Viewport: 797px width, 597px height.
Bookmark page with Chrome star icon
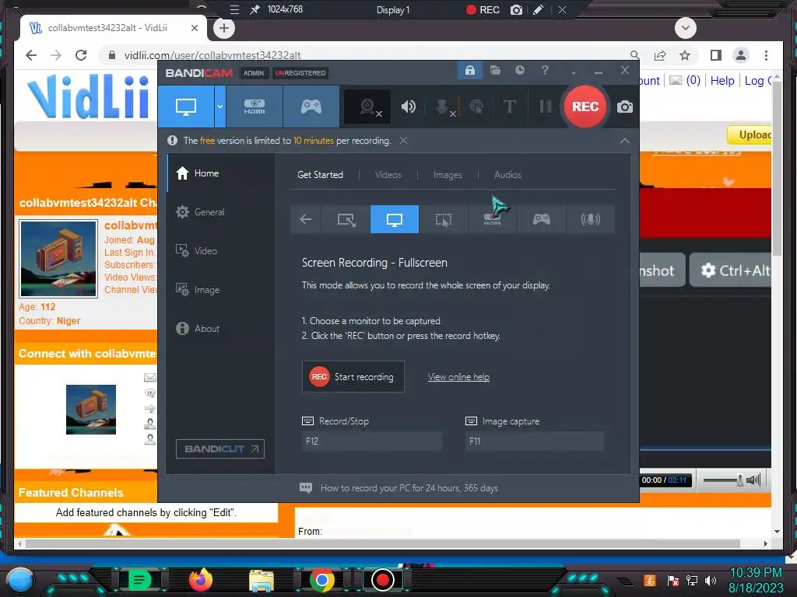685,55
